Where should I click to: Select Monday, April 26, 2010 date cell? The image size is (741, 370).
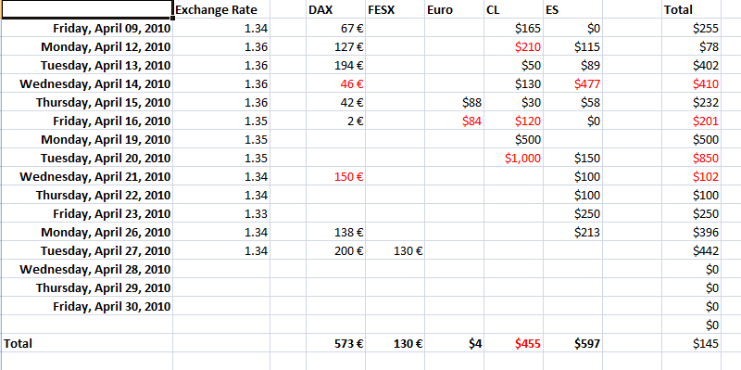coord(87,233)
